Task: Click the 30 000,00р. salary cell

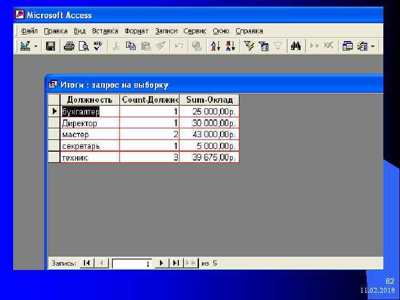Action: pyautogui.click(x=209, y=123)
